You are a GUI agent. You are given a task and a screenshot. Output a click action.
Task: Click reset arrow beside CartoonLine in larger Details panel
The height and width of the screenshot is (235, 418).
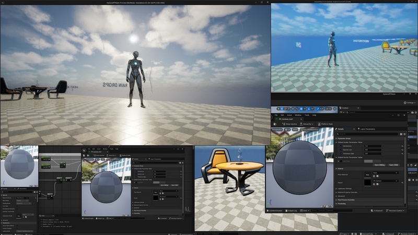402,146
